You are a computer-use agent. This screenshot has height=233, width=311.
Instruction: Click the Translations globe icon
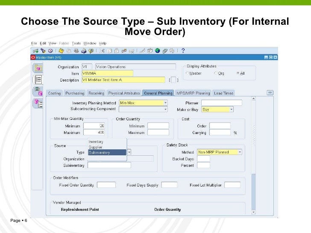(158, 51)
